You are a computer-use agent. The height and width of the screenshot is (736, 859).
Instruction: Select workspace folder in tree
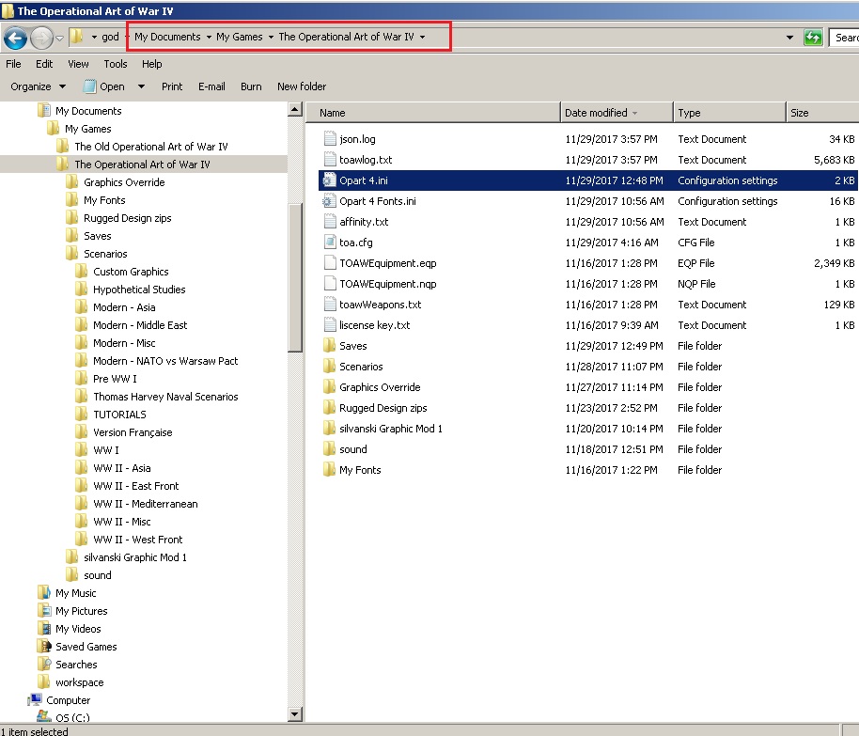coord(80,681)
